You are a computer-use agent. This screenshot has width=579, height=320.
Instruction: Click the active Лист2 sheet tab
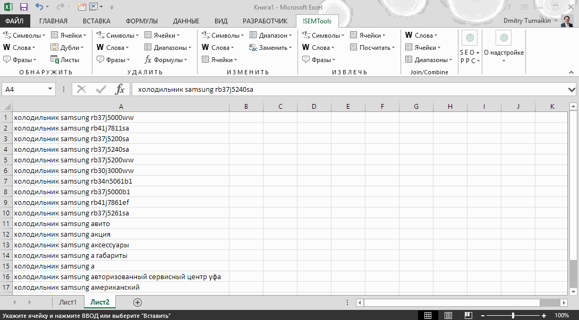coord(100,302)
